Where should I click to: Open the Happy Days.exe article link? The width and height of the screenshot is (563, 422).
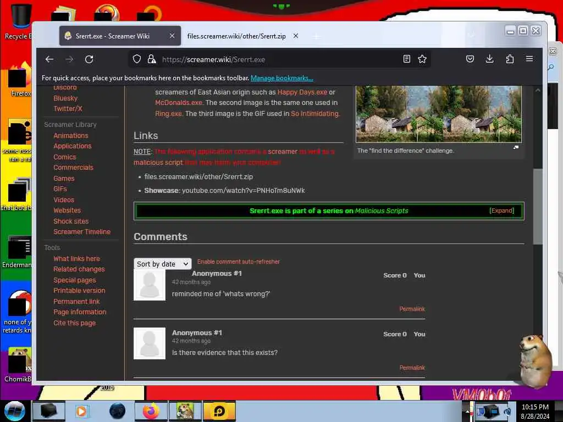[302, 92]
